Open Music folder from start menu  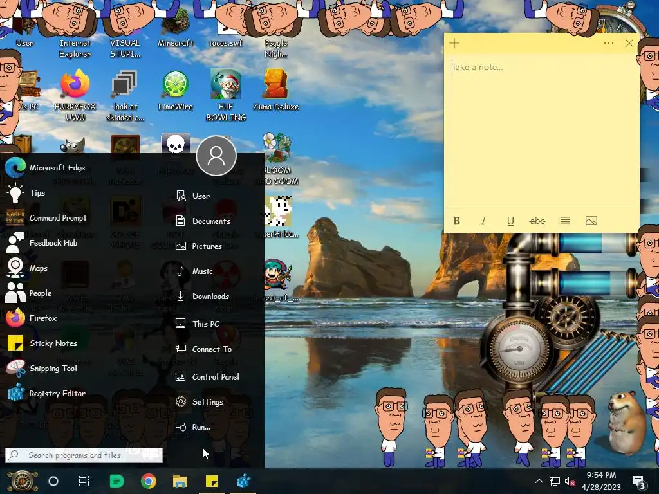point(194,271)
